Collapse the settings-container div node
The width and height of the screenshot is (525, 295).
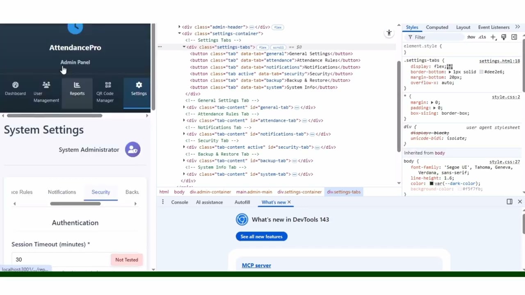pos(179,34)
